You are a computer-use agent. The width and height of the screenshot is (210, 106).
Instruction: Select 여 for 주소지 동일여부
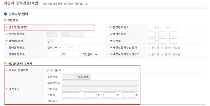[x=48, y=70]
